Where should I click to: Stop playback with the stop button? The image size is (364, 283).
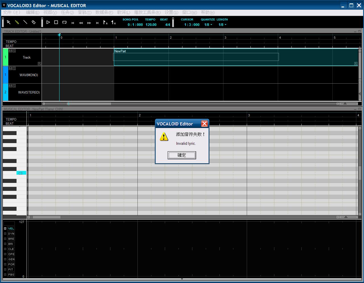pyautogui.click(x=56, y=22)
